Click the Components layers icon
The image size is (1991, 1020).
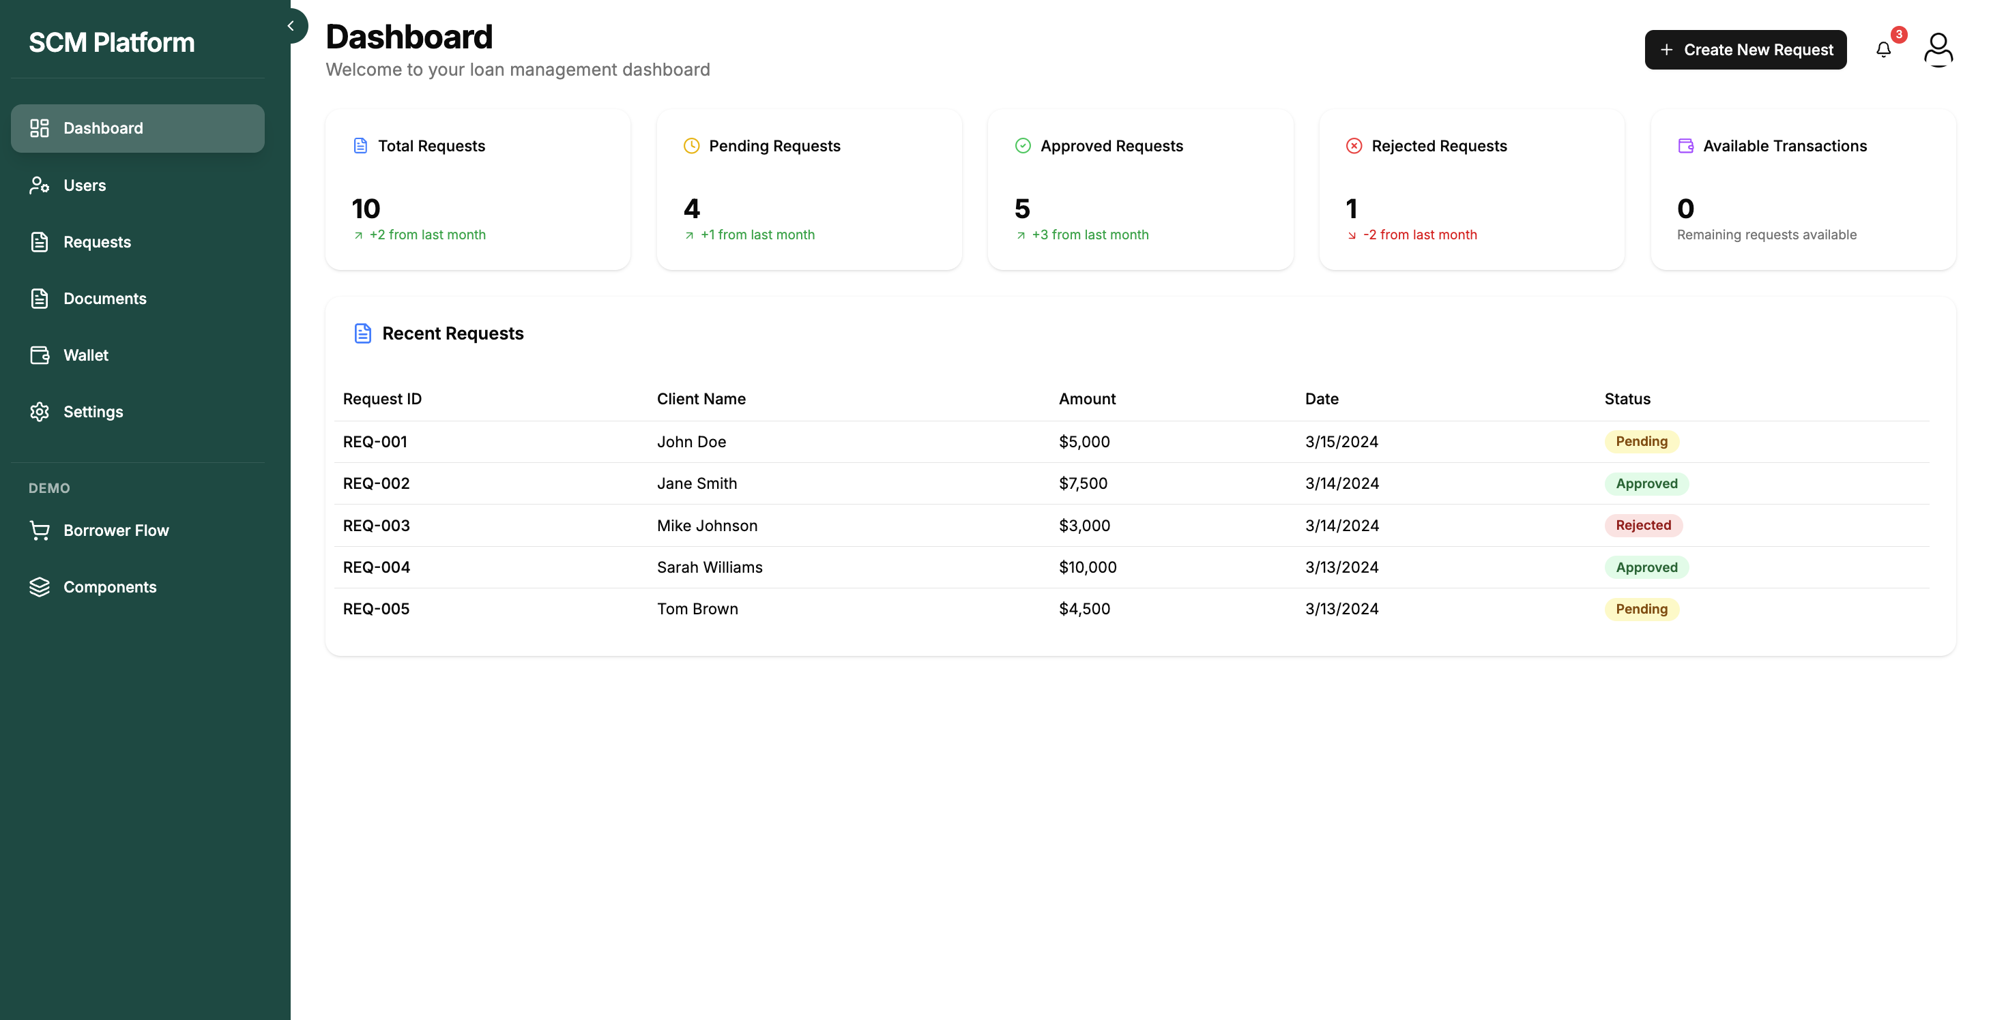[40, 587]
